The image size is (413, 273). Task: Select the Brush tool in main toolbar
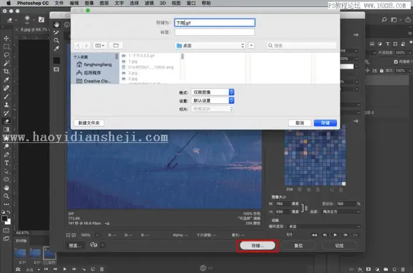tap(6, 97)
